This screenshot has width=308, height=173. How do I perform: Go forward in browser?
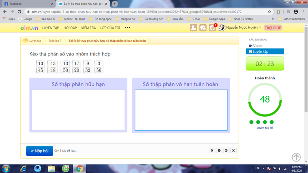12,12
